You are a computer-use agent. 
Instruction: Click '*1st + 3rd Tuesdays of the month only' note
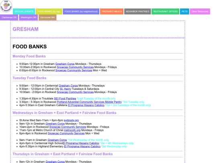[128, 105]
